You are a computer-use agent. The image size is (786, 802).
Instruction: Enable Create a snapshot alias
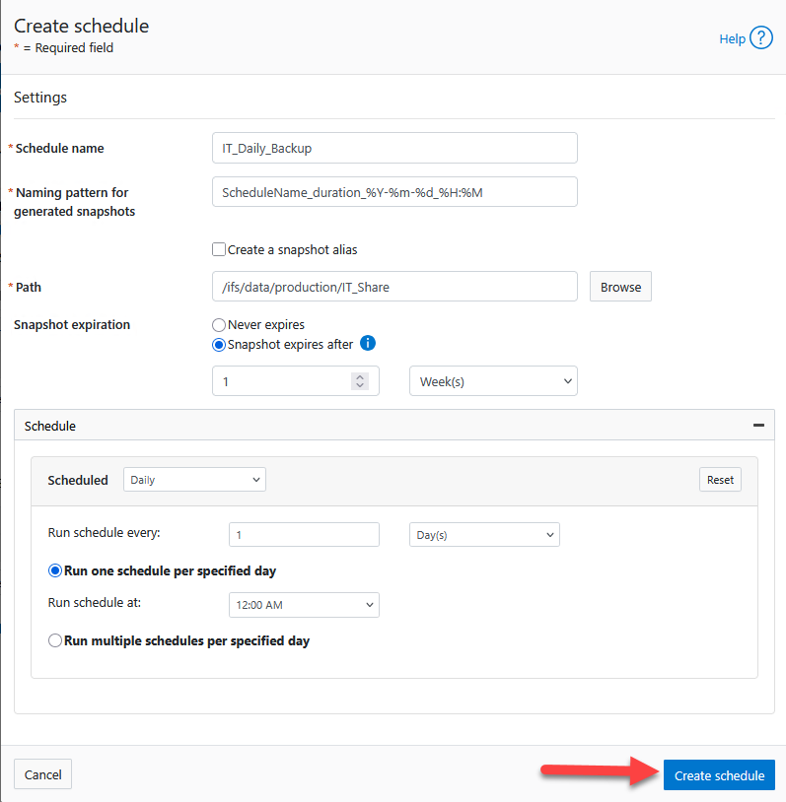[x=219, y=249]
